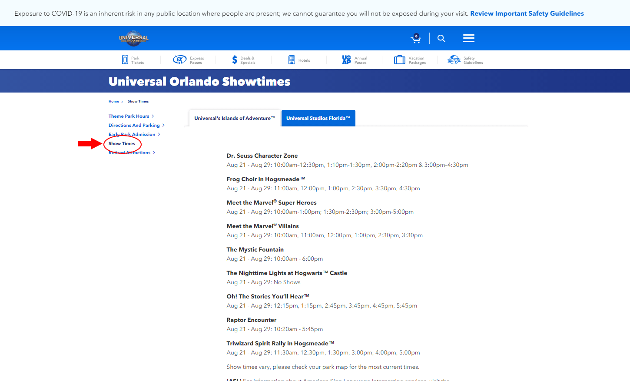Click the Frog Choir in Hogsmeade heading
Image resolution: width=630 pixels, height=381 pixels.
click(x=266, y=179)
